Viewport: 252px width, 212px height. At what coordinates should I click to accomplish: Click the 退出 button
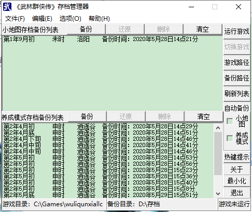237,193
